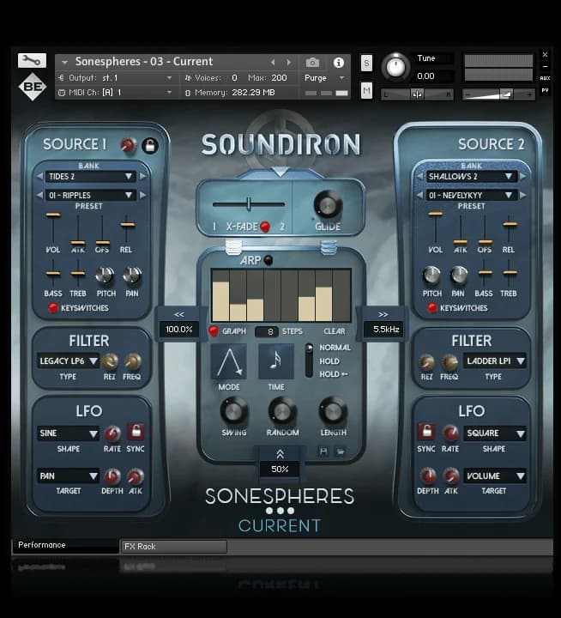Open Source 2 bank dropdown SHALLOWS 2
Image resolution: width=561 pixels, height=618 pixels.
pyautogui.click(x=471, y=177)
